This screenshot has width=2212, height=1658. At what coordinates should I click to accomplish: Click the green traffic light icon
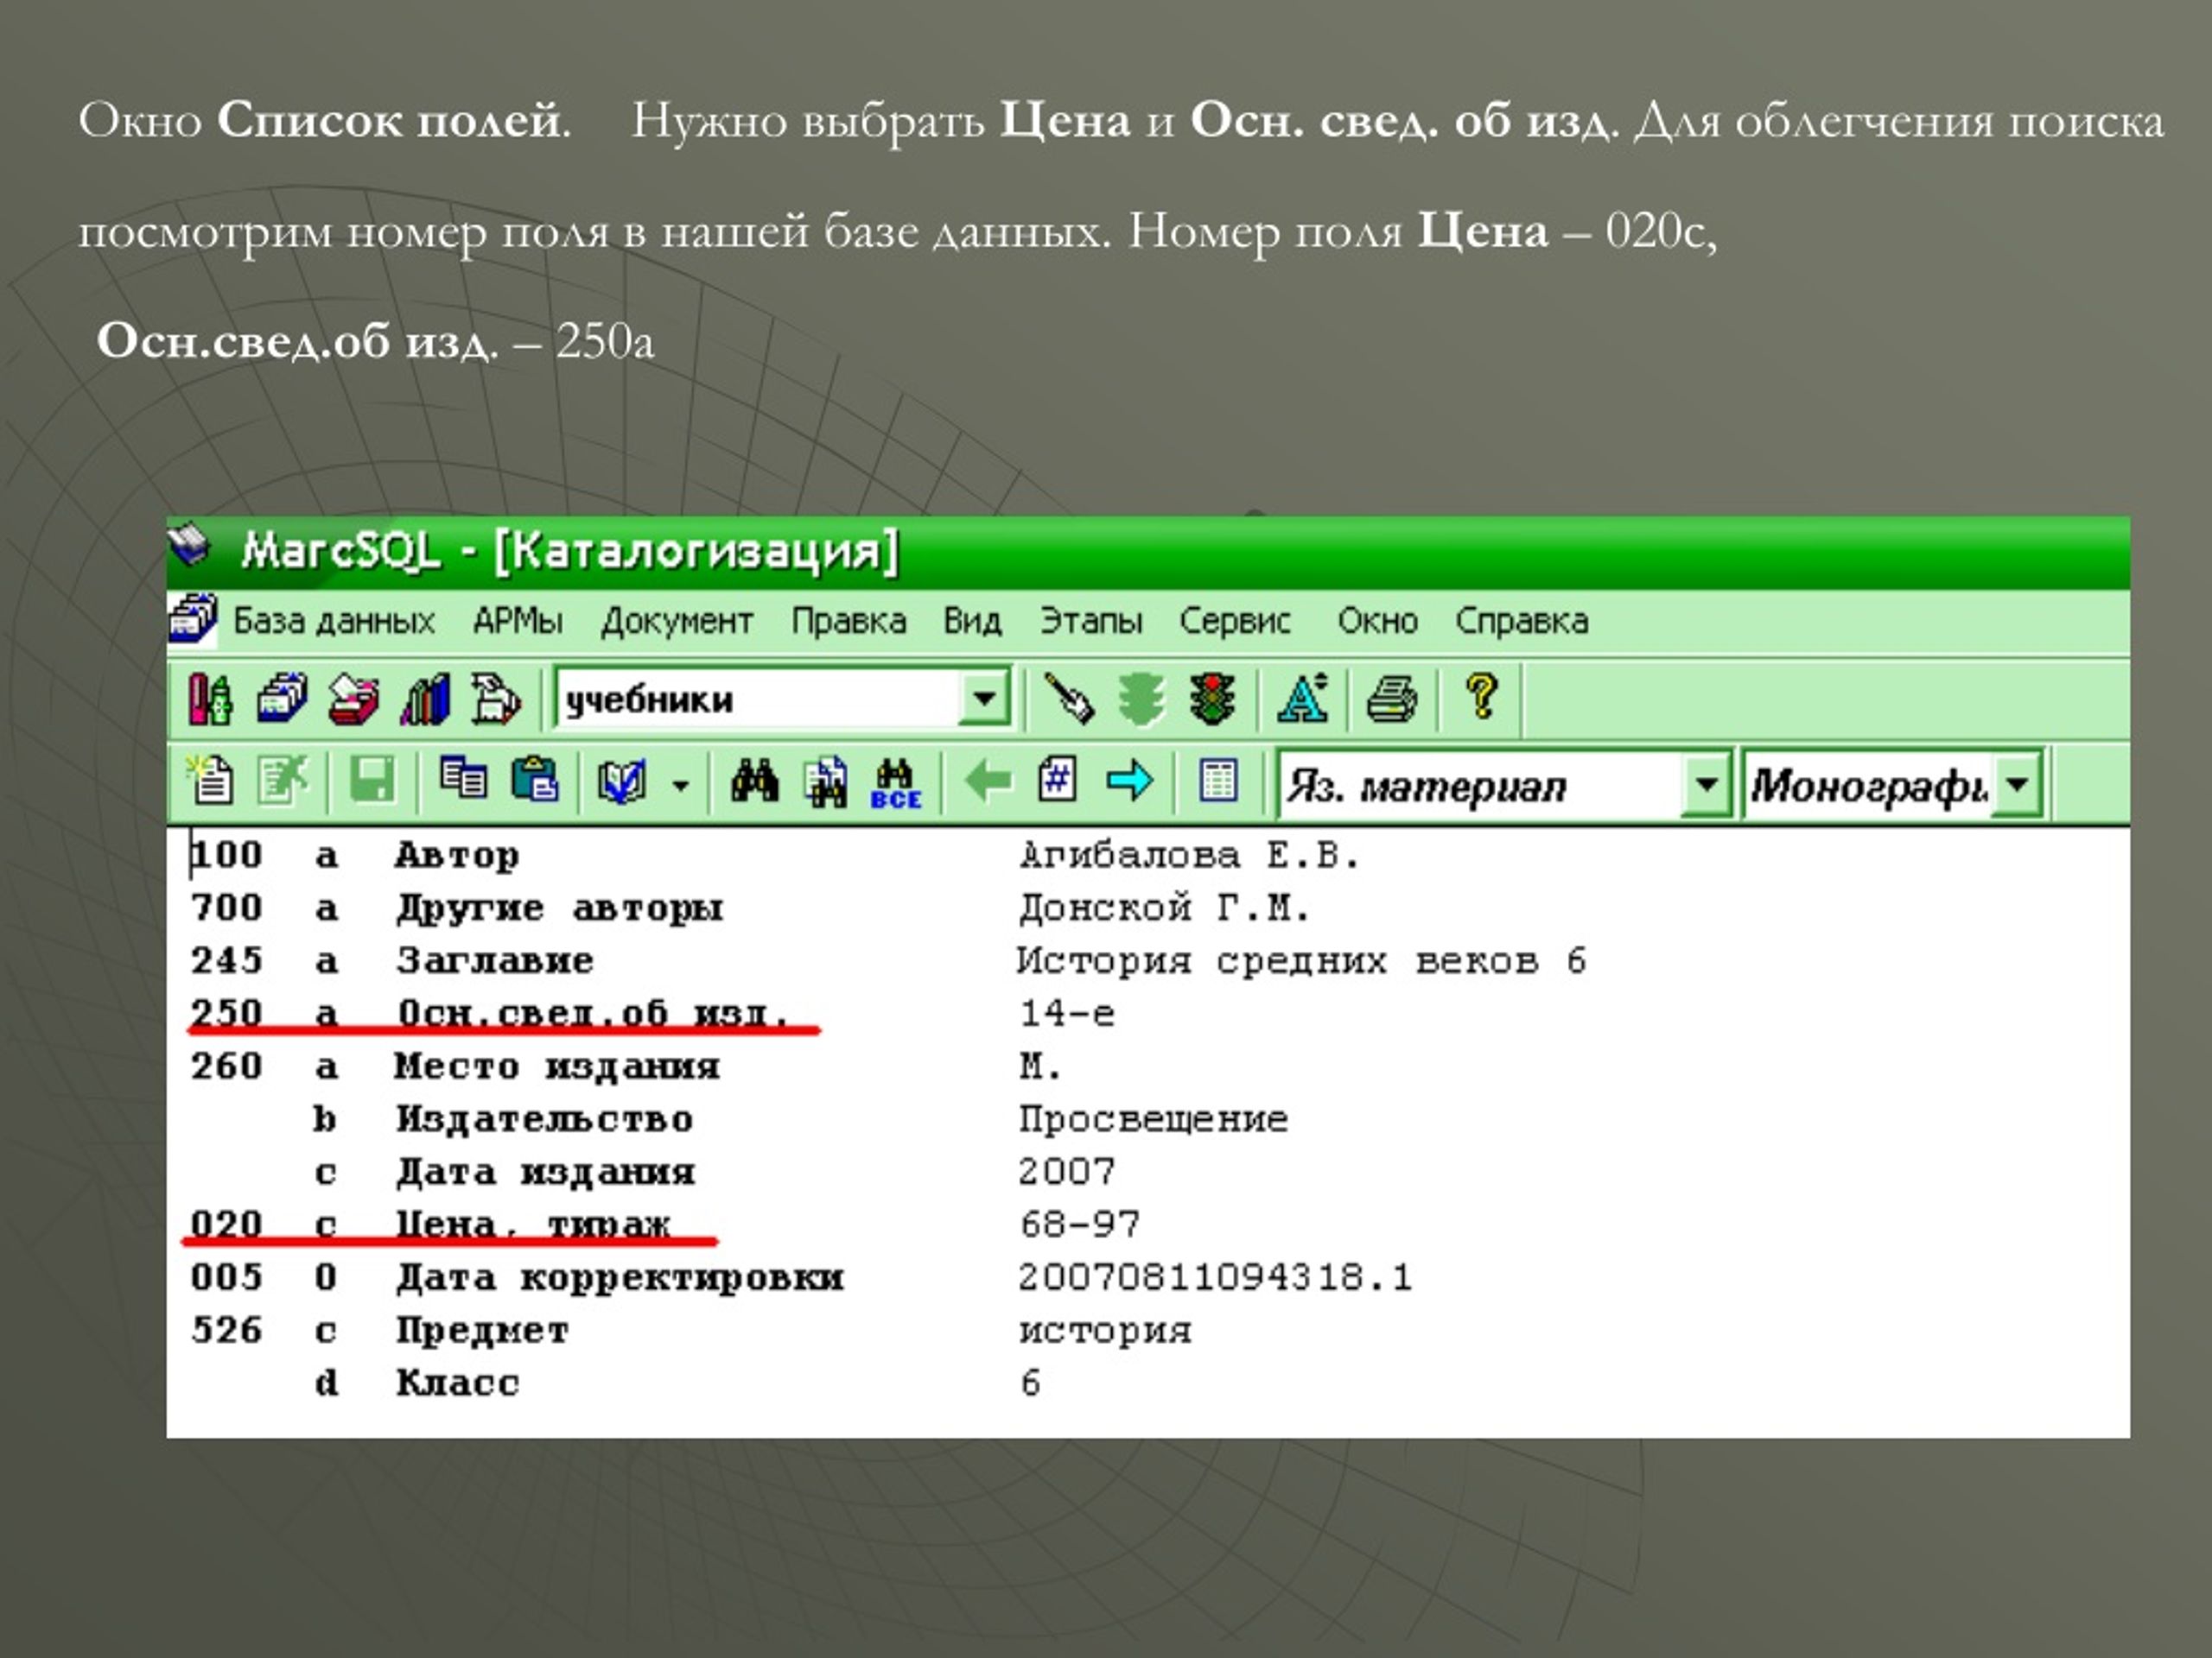pyautogui.click(x=1140, y=699)
